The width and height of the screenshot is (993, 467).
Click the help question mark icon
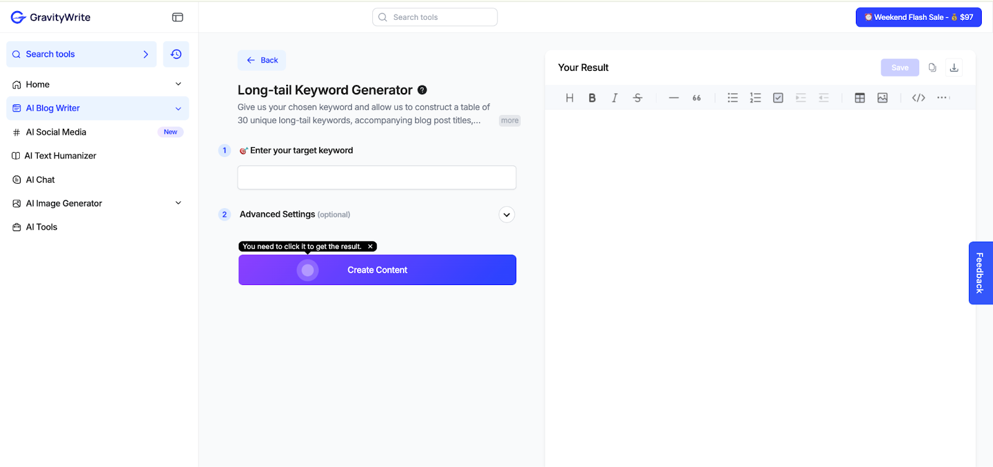point(422,90)
